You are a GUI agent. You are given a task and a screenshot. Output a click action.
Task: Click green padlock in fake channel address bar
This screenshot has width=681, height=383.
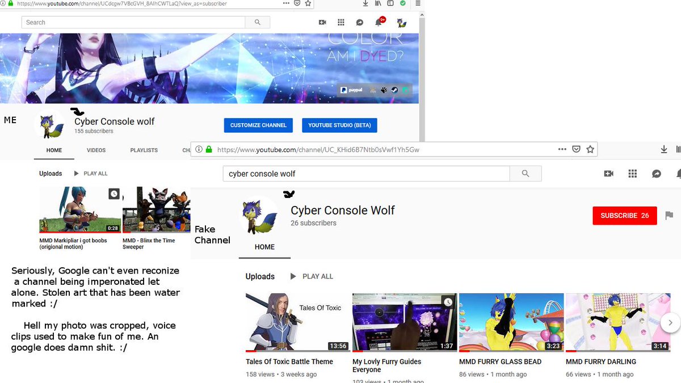pyautogui.click(x=209, y=150)
